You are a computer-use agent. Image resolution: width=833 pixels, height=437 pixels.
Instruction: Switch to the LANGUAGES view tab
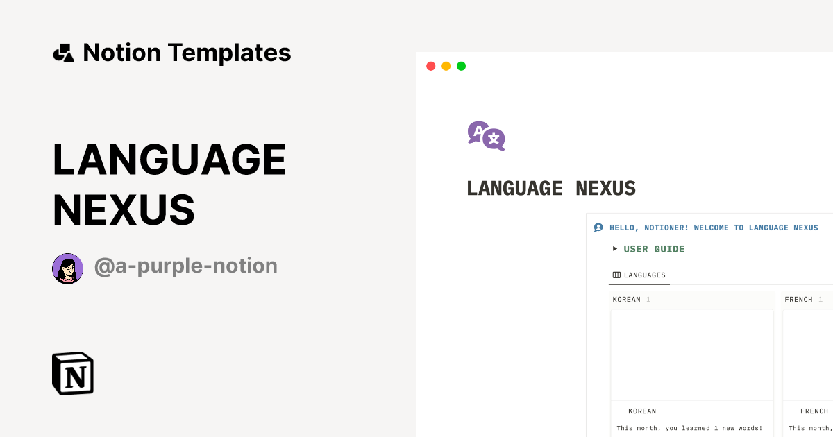[639, 275]
